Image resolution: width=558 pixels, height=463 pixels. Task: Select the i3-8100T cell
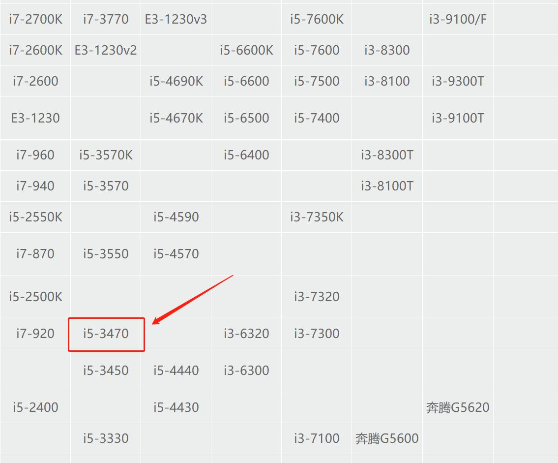click(387, 186)
